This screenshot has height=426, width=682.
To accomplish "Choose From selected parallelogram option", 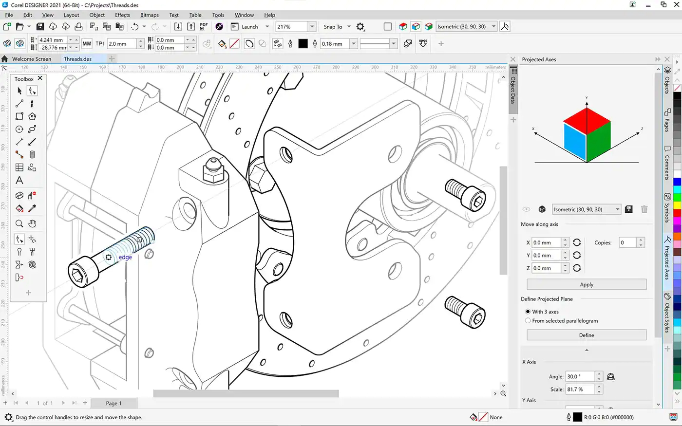I will tap(528, 320).
